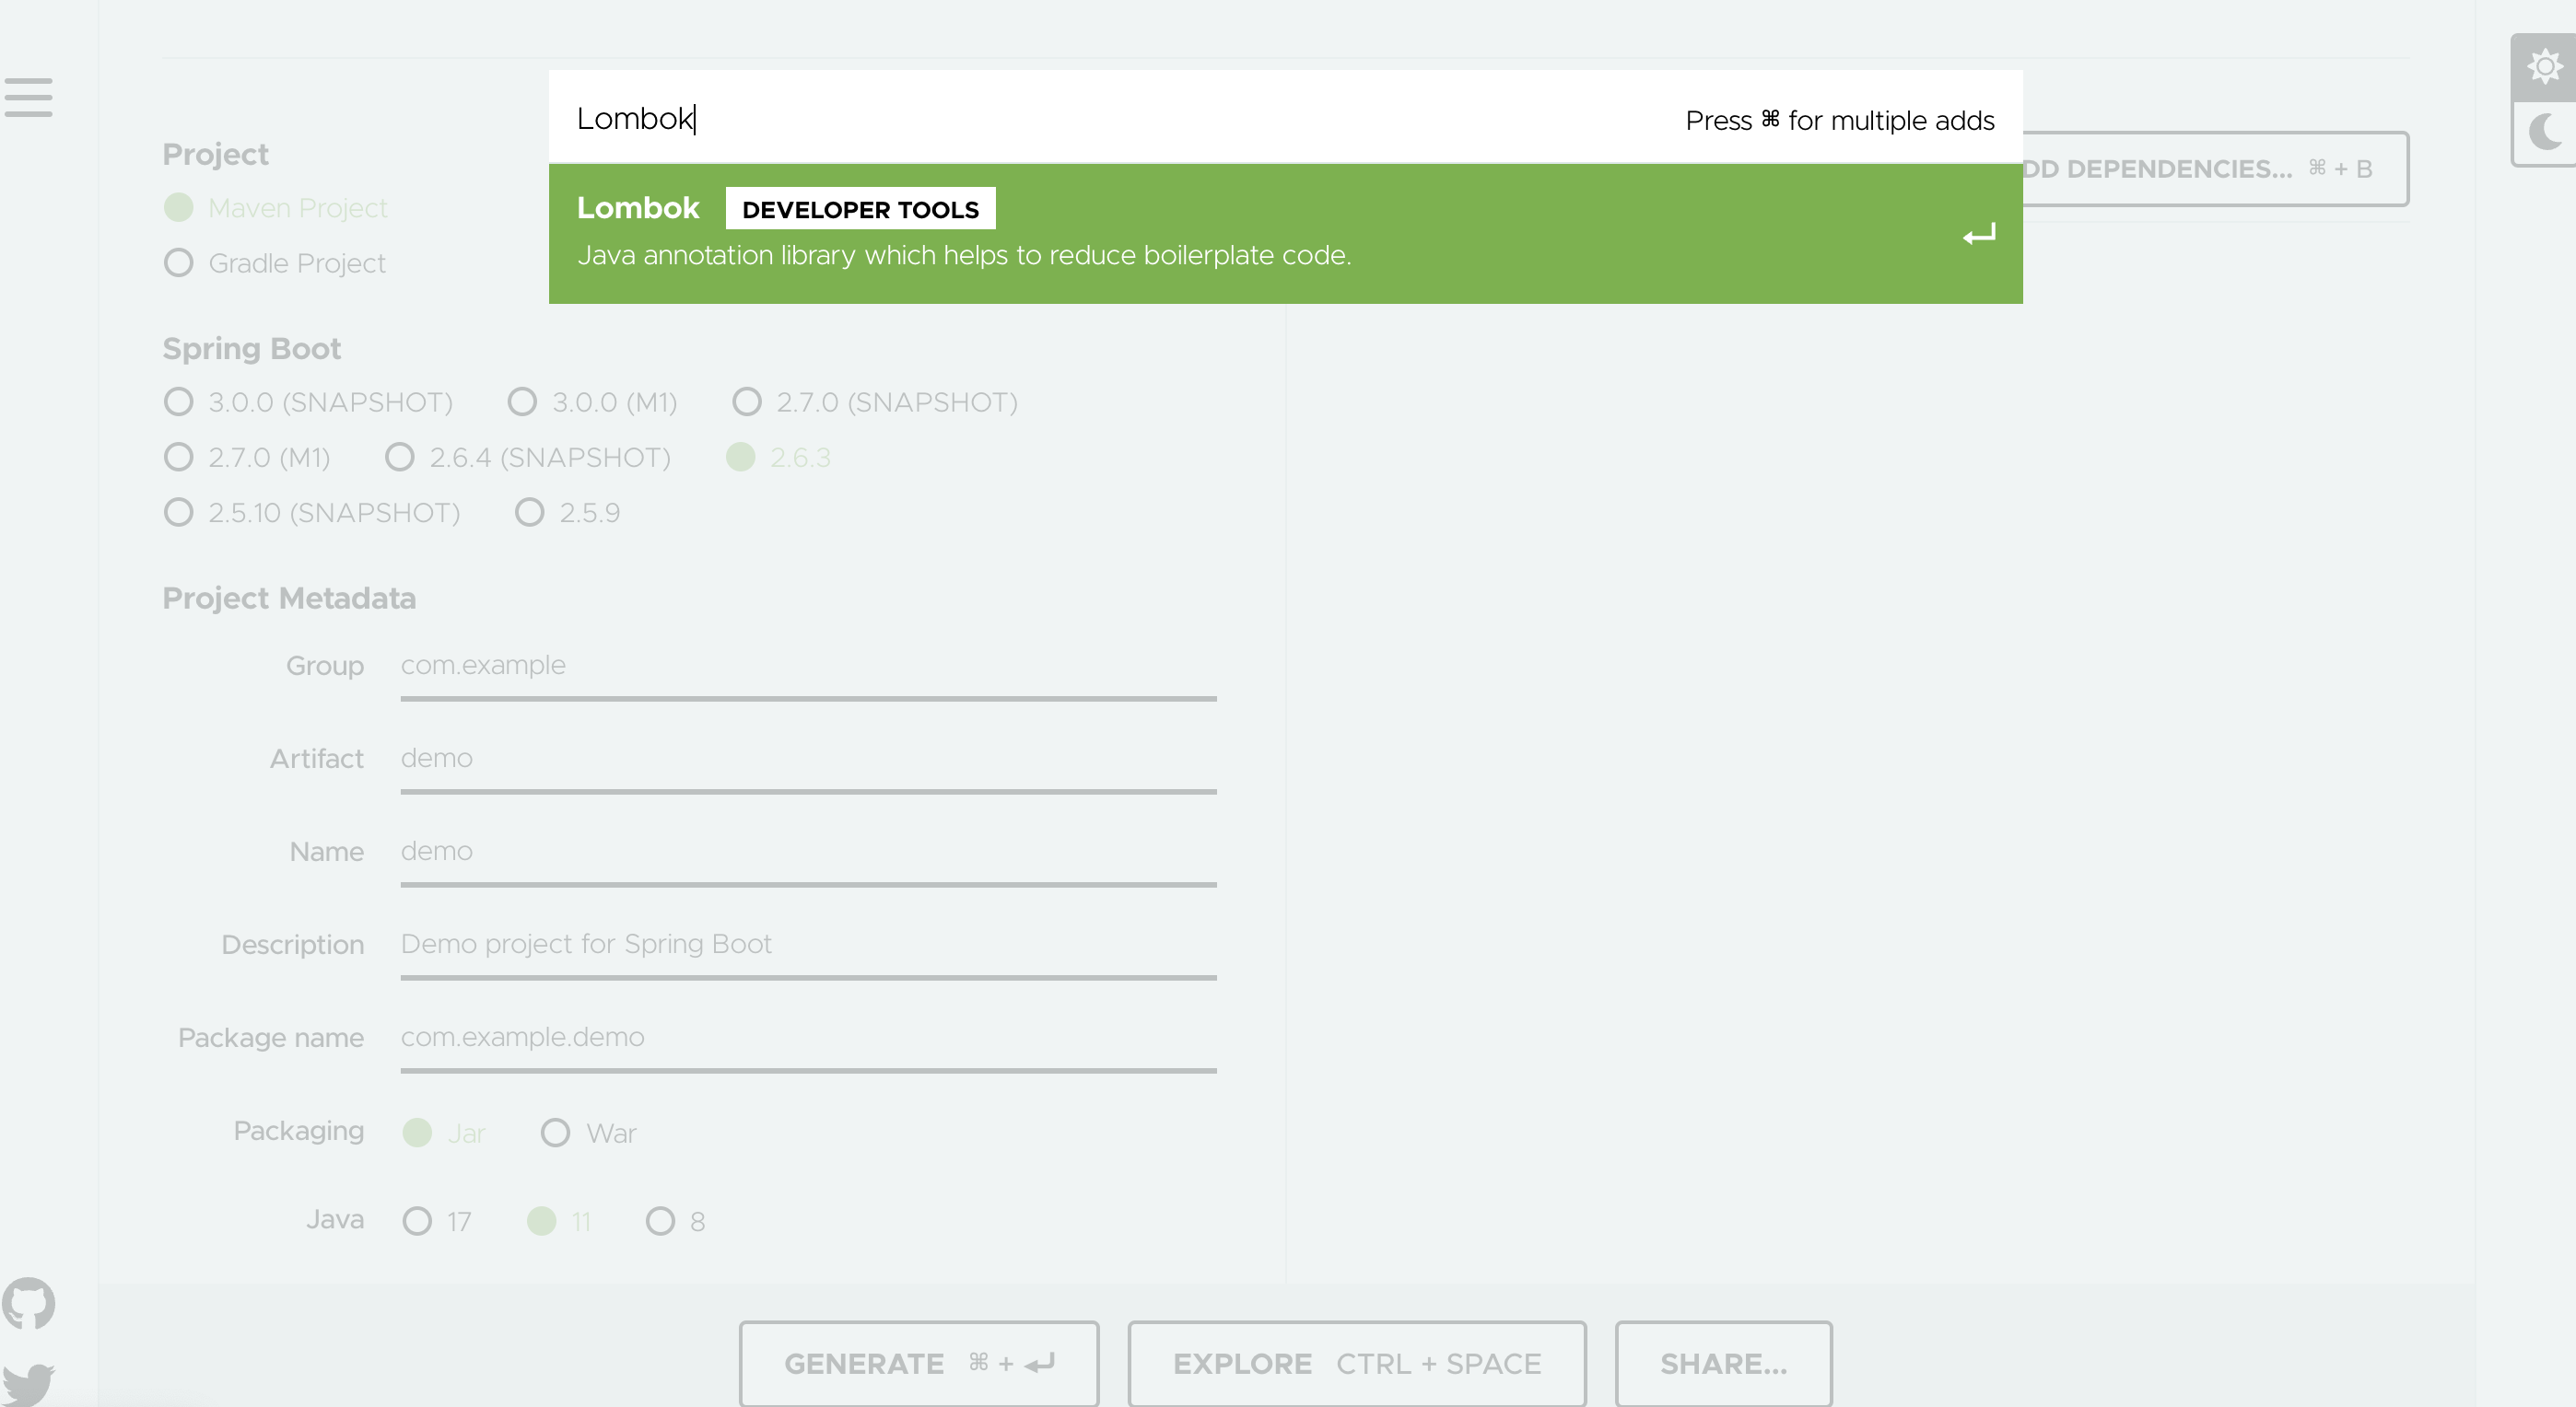Choose Spring Boot 2.5.9 version
The height and width of the screenshot is (1407, 2576).
[529, 513]
